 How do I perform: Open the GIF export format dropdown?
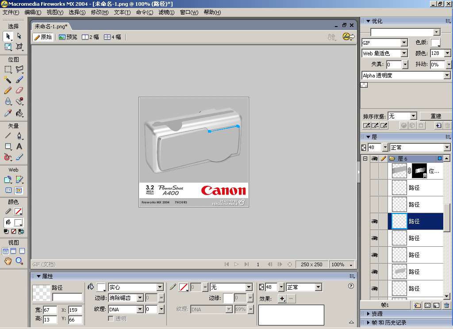point(404,43)
